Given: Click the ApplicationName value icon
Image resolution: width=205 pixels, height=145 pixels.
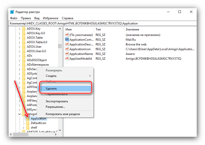Looking at the screenshot, I should tap(67, 54).
